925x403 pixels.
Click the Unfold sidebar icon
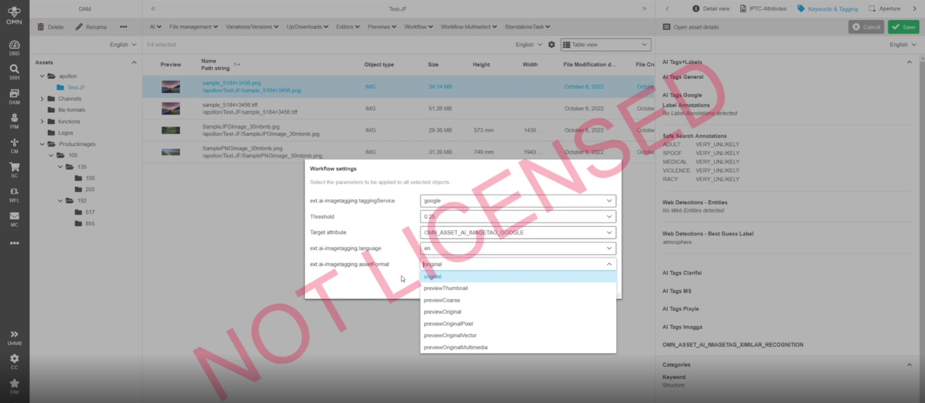click(x=14, y=337)
